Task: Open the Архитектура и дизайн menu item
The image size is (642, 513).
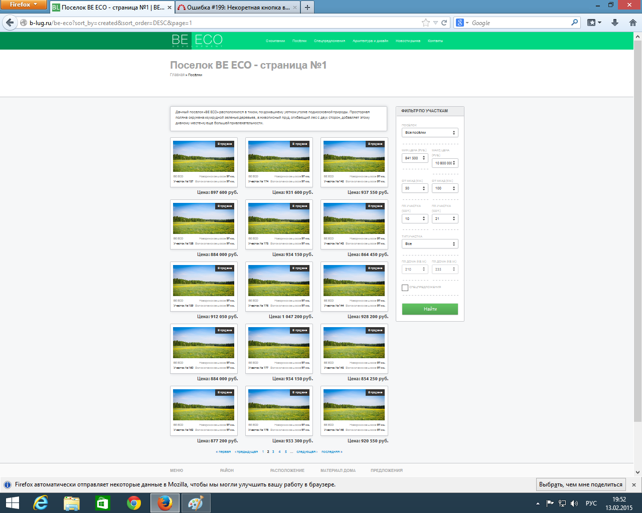Action: (370, 41)
